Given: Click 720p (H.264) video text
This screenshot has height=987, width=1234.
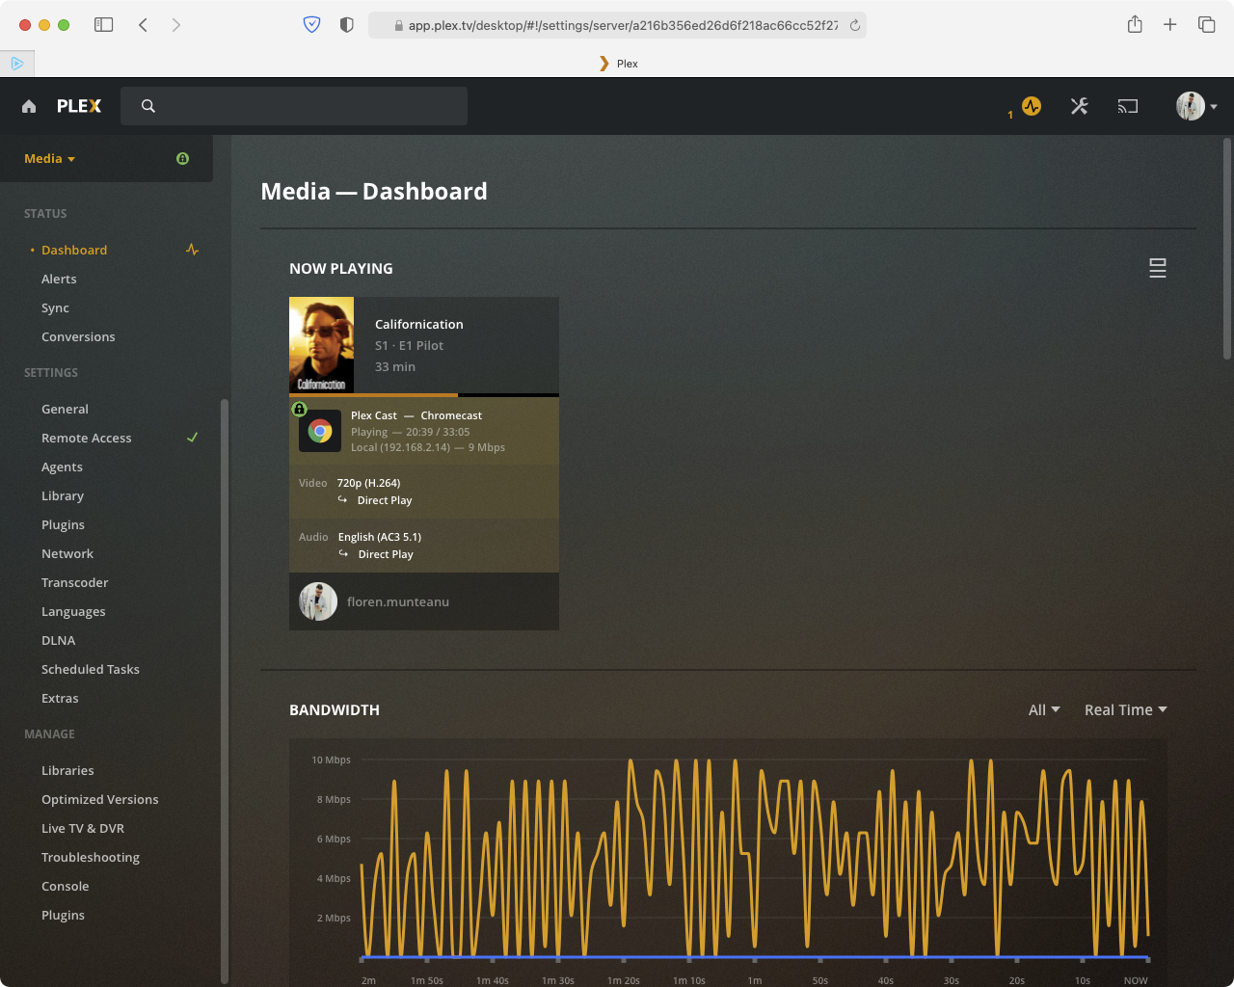Looking at the screenshot, I should (x=368, y=483).
